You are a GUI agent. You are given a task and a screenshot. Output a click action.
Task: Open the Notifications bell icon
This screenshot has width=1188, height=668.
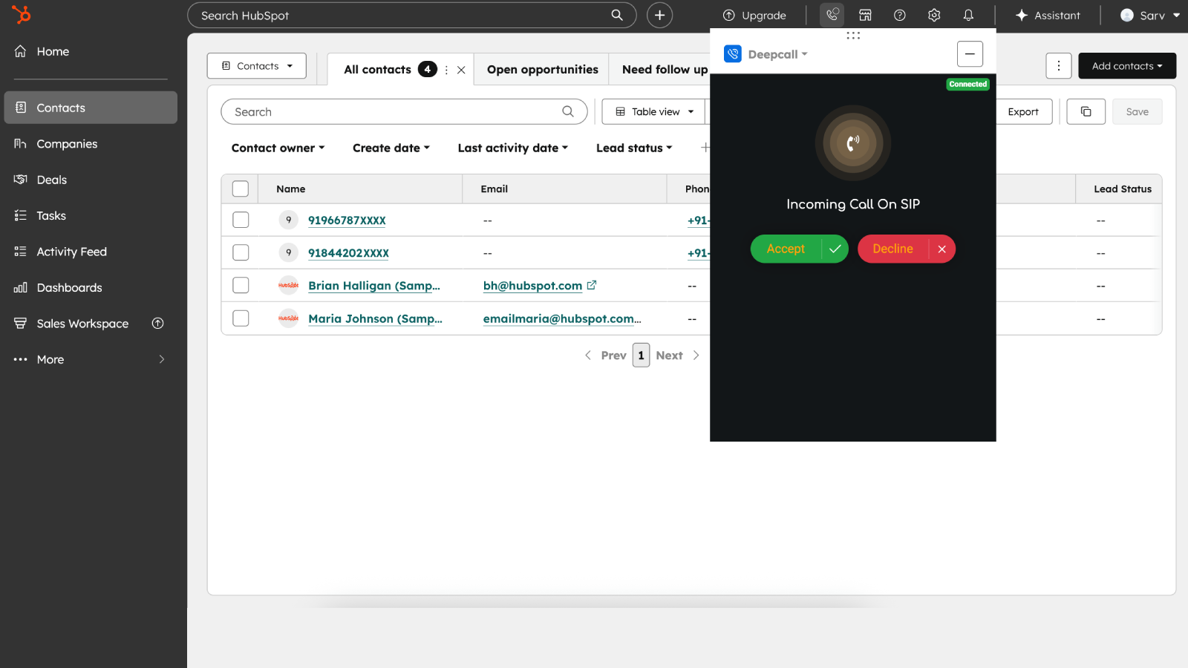click(968, 15)
